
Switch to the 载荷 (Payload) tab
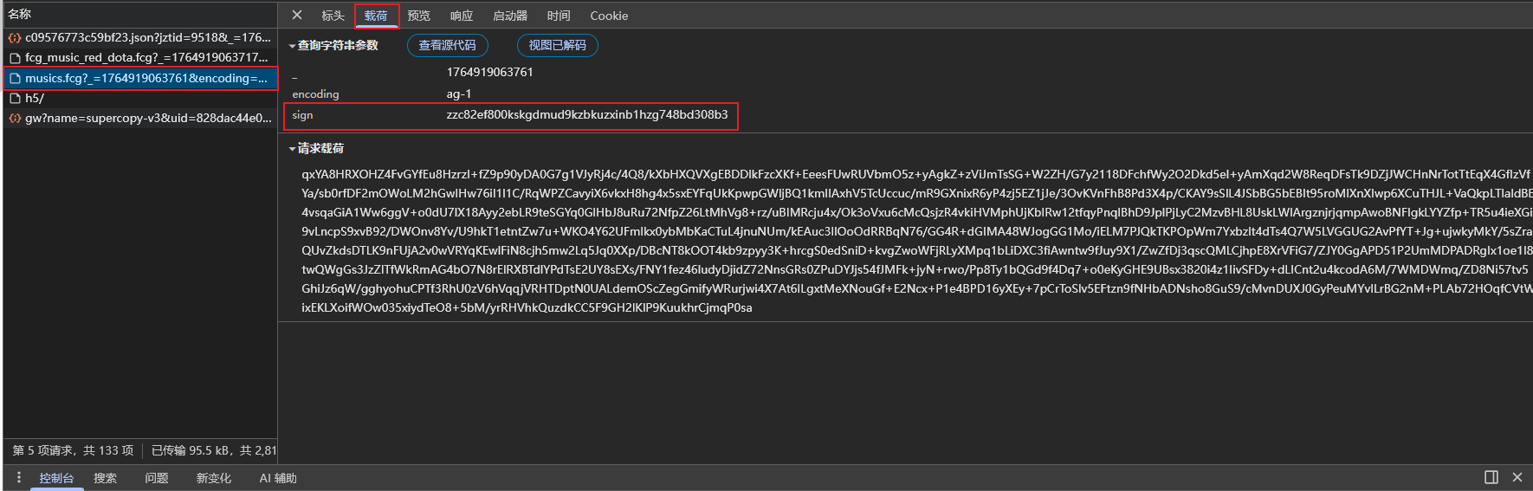click(x=376, y=16)
